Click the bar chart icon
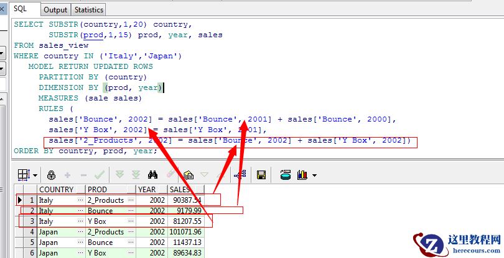The height and width of the screenshot is (258, 504). 303,175
